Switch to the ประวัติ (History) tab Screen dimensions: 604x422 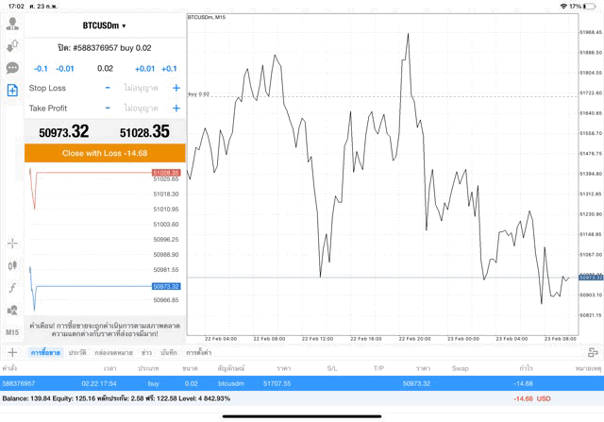(77, 352)
